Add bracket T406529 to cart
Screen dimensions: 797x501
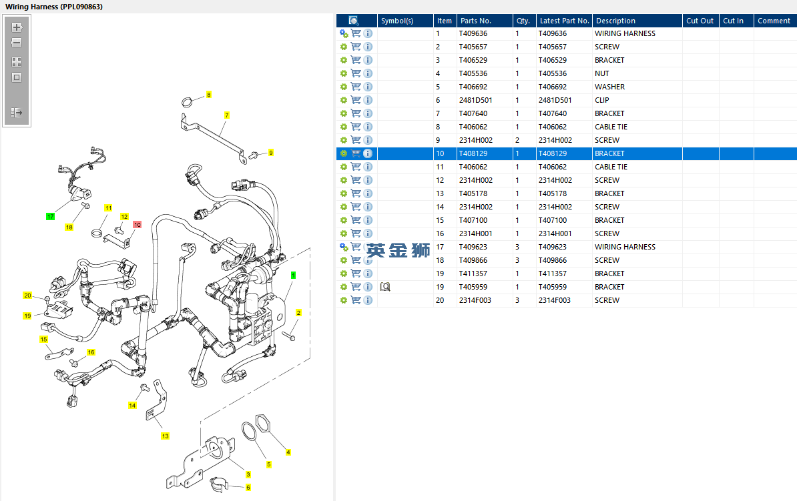[x=356, y=60]
